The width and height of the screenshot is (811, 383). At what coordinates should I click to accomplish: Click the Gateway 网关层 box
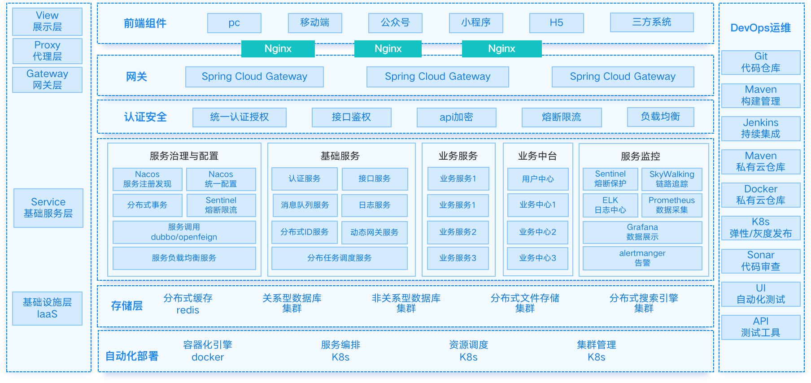coord(47,79)
